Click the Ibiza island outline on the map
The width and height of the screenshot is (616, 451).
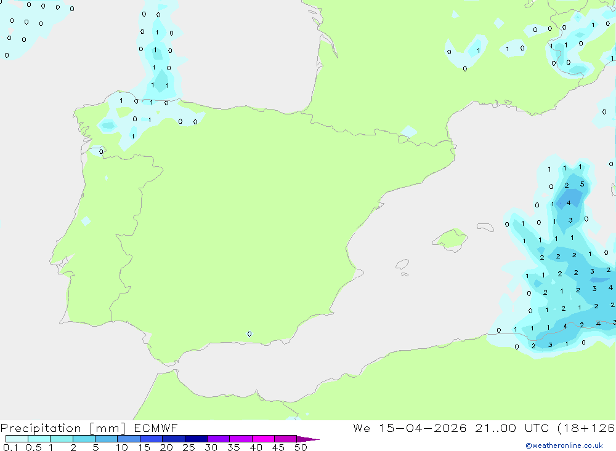(402, 265)
